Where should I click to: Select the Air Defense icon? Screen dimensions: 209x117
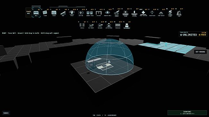[109, 26]
